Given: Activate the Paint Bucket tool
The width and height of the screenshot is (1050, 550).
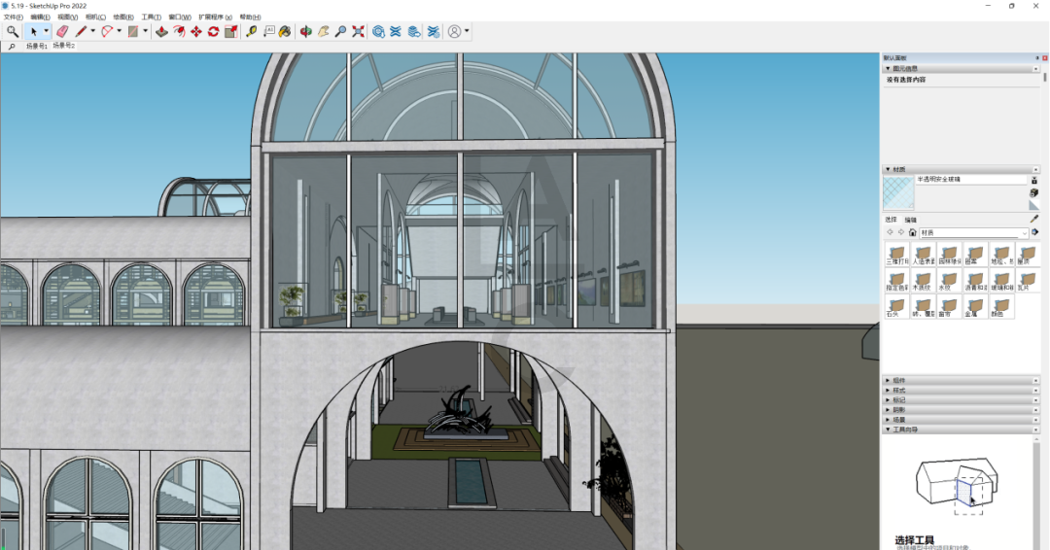Looking at the screenshot, I should (x=285, y=31).
